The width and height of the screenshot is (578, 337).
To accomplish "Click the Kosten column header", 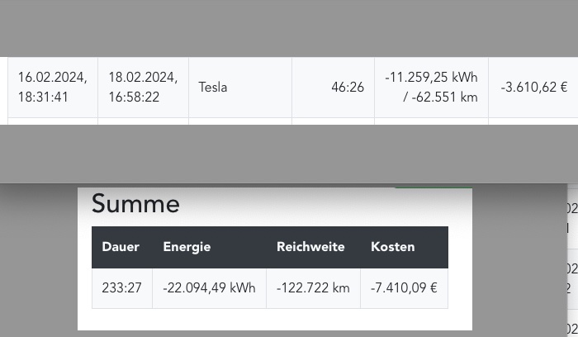I will (393, 247).
